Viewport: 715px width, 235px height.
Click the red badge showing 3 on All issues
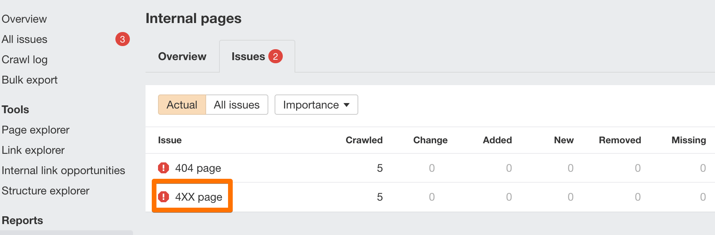(x=122, y=39)
